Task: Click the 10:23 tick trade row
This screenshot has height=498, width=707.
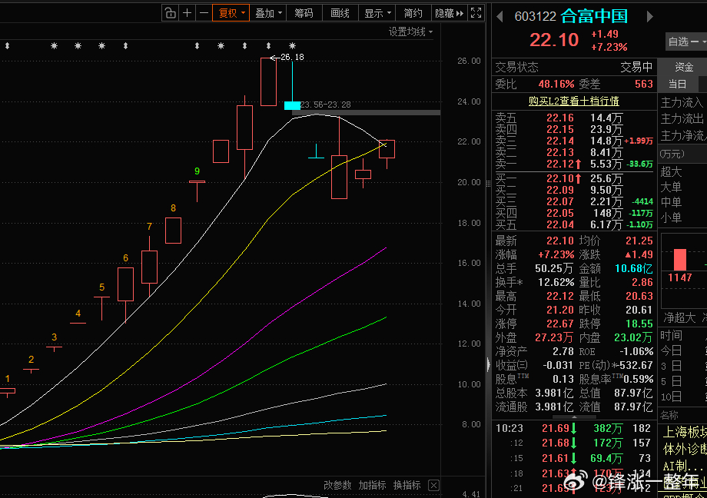Action: pyautogui.click(x=573, y=429)
